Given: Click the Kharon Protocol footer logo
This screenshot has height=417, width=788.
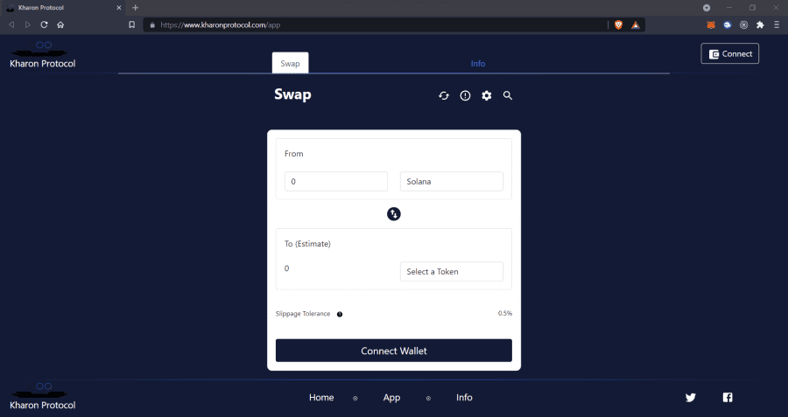Looking at the screenshot, I should click(x=43, y=396).
